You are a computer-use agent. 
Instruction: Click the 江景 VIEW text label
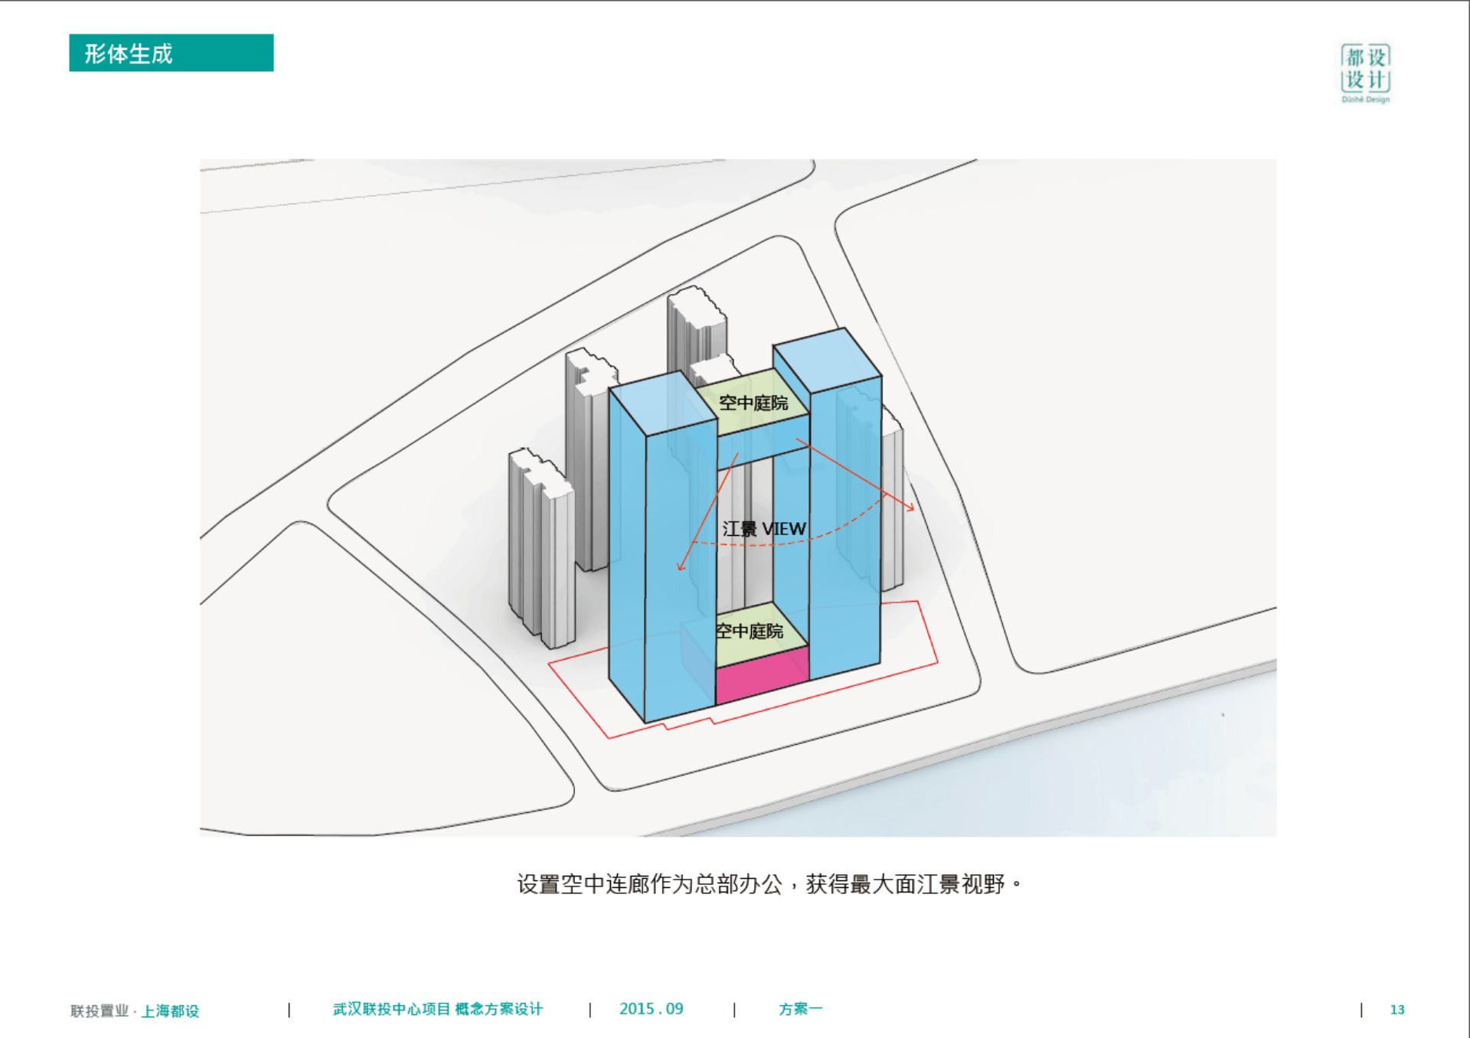pyautogui.click(x=763, y=529)
